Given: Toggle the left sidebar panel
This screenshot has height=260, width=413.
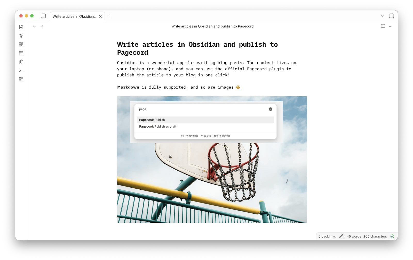Looking at the screenshot, I should (43, 16).
